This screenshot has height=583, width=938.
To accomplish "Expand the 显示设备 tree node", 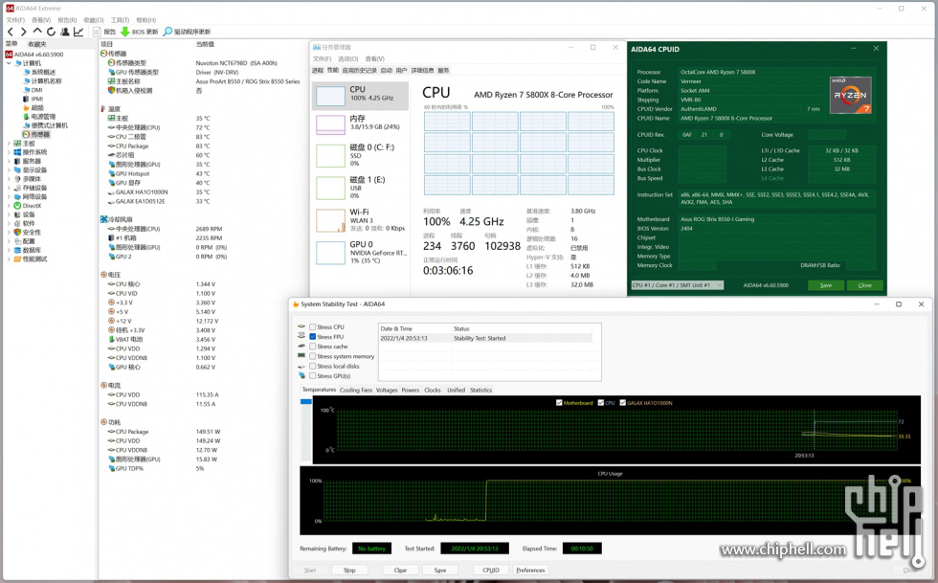I will (9, 170).
